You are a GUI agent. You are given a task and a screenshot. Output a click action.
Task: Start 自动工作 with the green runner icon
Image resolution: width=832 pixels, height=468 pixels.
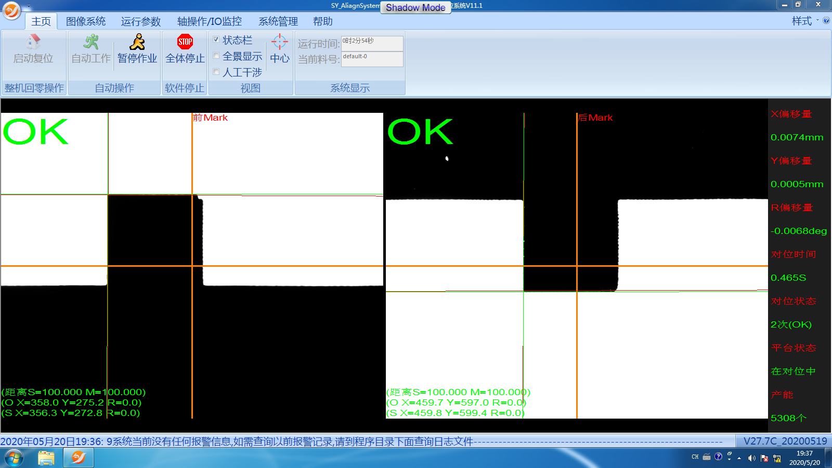[x=91, y=42]
